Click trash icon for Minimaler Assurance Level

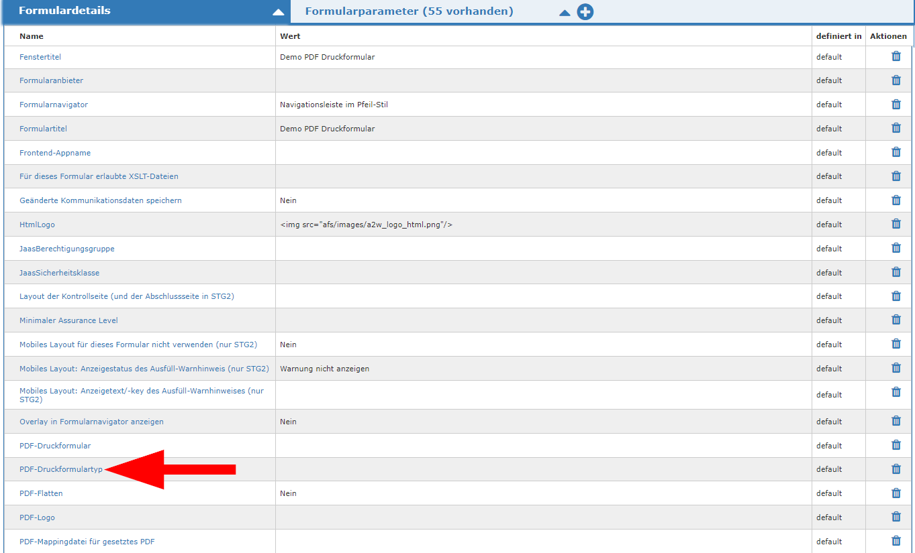896,320
